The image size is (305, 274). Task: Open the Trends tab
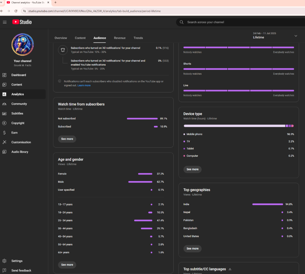tap(138, 38)
